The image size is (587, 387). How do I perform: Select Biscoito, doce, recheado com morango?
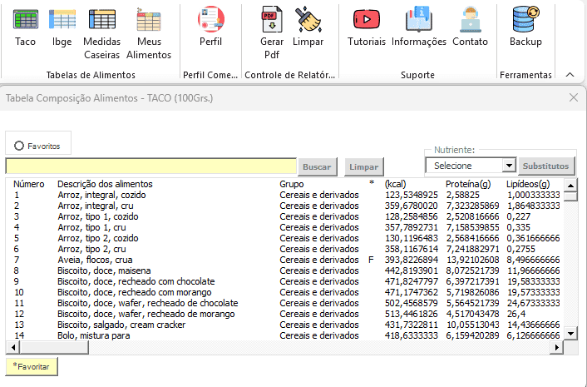click(x=284, y=292)
